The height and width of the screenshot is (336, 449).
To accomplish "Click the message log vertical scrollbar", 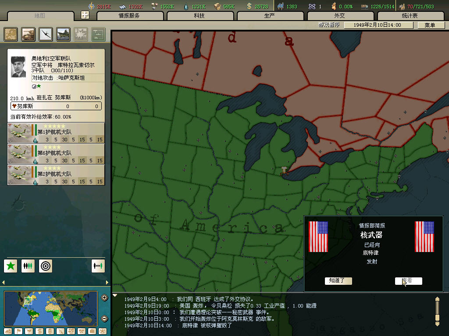I will pyautogui.click(x=437, y=311).
